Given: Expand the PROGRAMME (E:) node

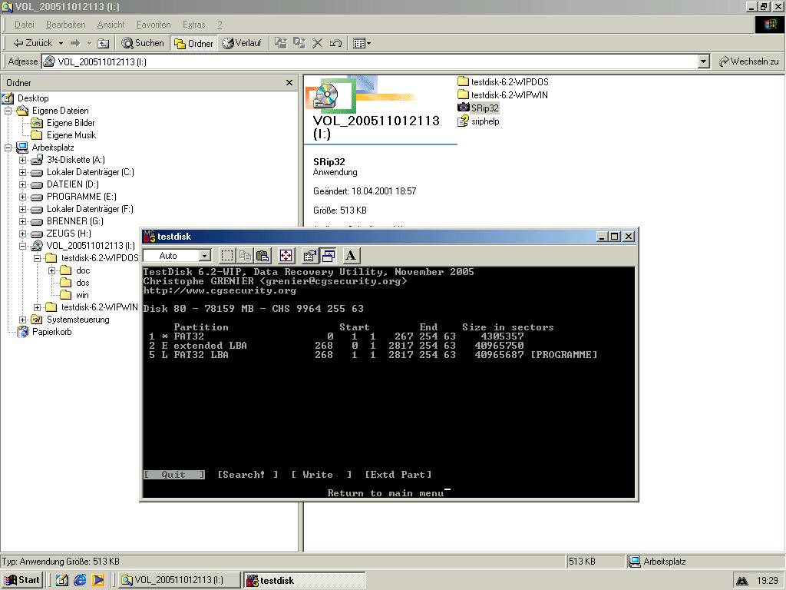Looking at the screenshot, I should 22,197.
